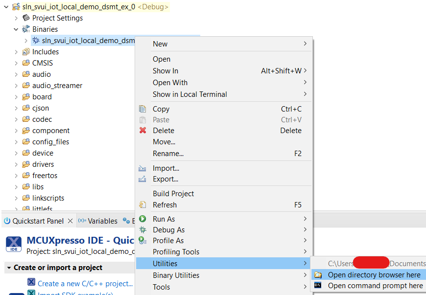The height and width of the screenshot is (295, 426).
Task: Click the Run As play icon
Action: [x=142, y=219]
